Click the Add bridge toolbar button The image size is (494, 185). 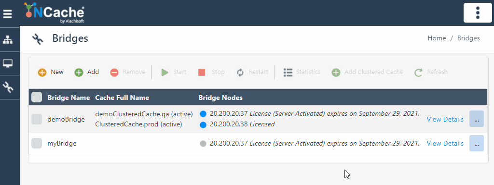87,72
